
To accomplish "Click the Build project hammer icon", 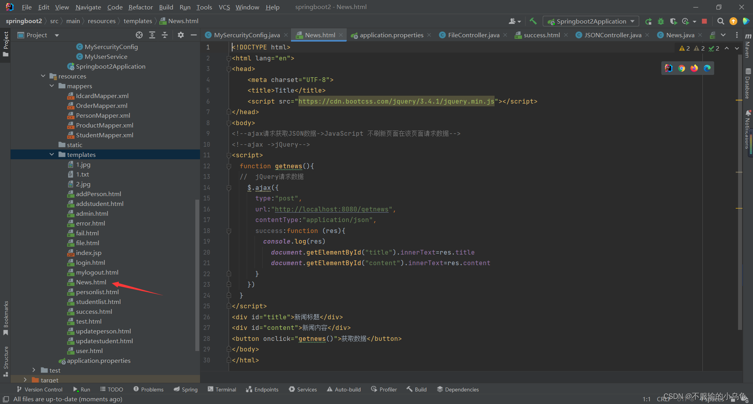I will coord(533,21).
